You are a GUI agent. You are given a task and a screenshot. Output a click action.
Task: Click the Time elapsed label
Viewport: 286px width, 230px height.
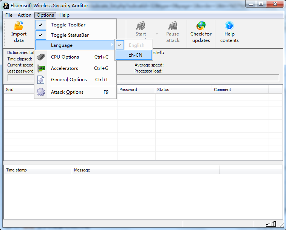[x=20, y=59]
